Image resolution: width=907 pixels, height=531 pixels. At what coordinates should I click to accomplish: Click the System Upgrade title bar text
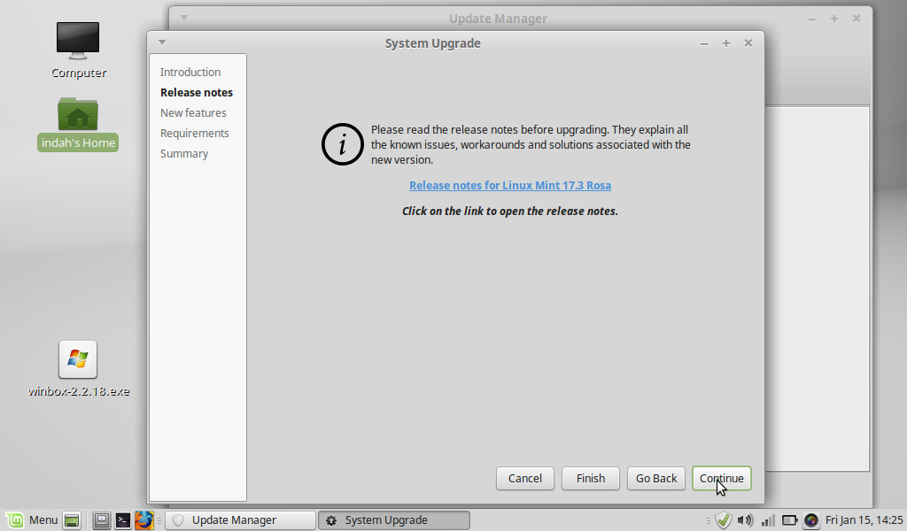432,43
